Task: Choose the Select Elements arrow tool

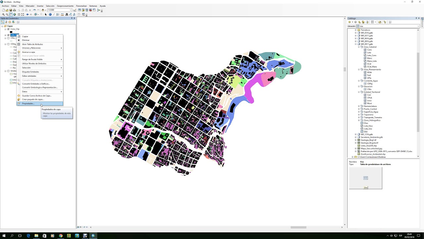Action: pos(46,14)
